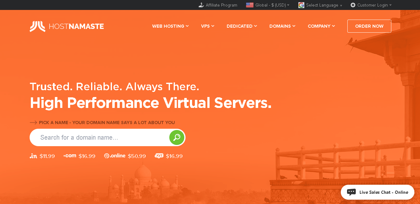Click the .com $16.99 price
Screen dimensions: 420x204
click(87, 156)
